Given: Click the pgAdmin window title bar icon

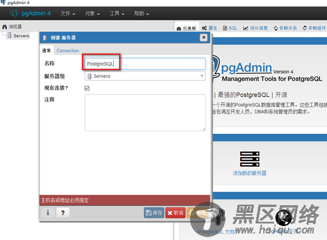Looking at the screenshot, I should [3, 2].
